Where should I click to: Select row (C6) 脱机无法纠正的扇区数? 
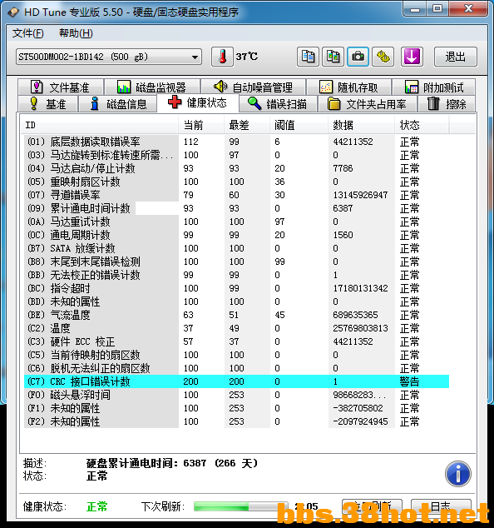236,368
